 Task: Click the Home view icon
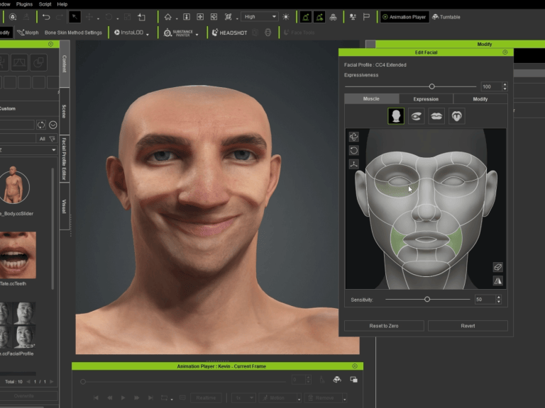168,17
